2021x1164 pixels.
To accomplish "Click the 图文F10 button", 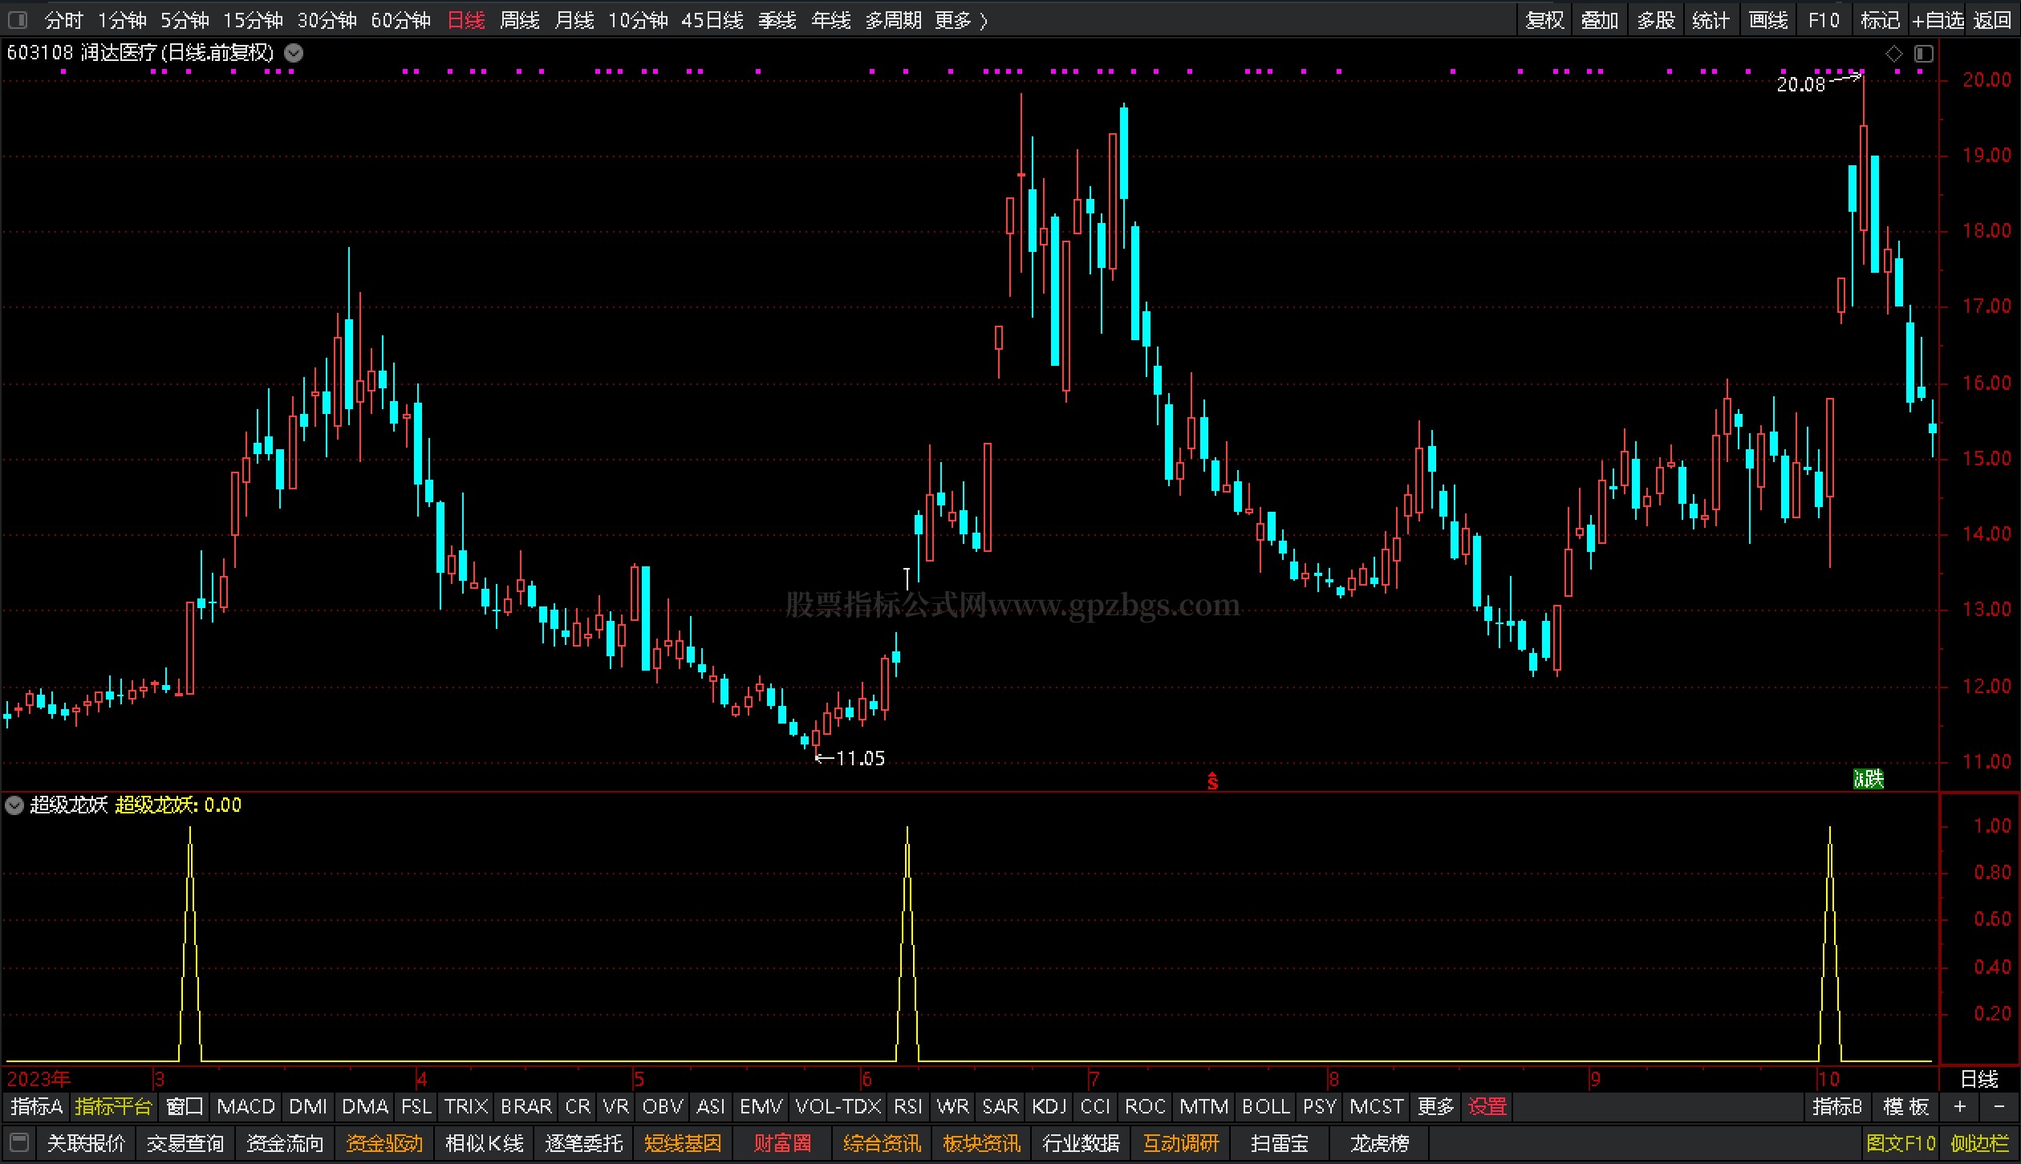I will coord(1901,1142).
